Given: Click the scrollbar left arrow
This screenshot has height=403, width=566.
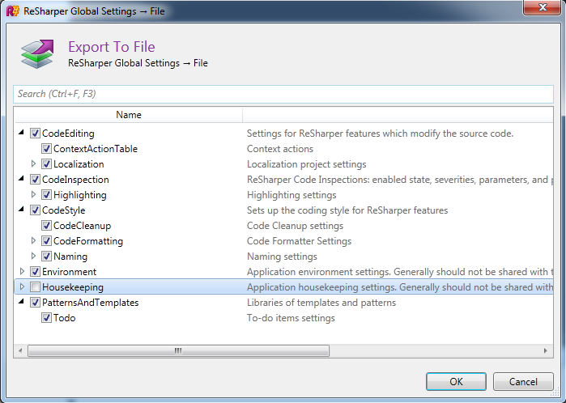Looking at the screenshot, I should point(20,350).
